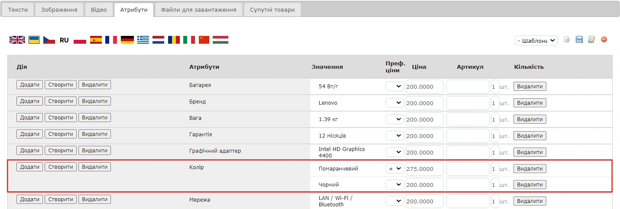The image size is (620, 209).
Task: Click the Створити button for Батарея
Action: (x=61, y=85)
